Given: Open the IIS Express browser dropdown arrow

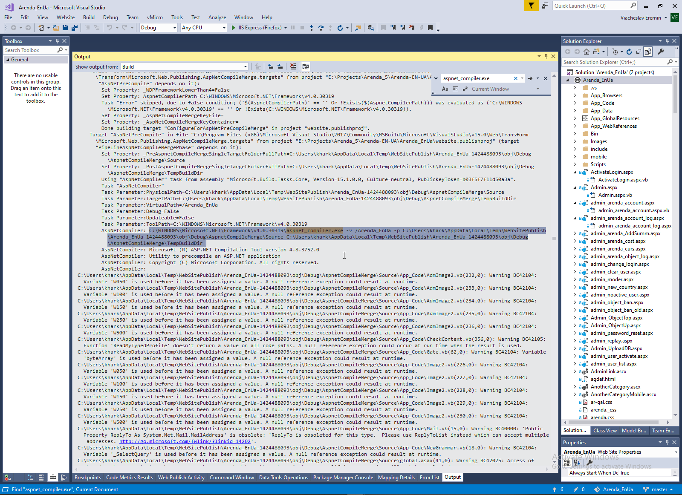Looking at the screenshot, I should (x=286, y=28).
